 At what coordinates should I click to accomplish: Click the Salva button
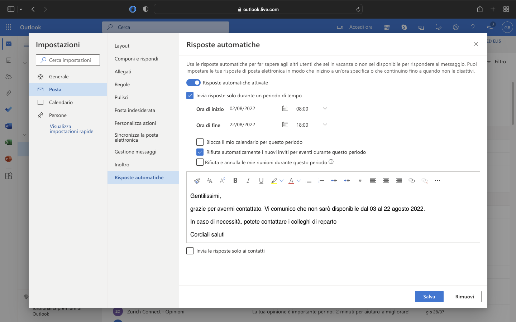point(429,297)
